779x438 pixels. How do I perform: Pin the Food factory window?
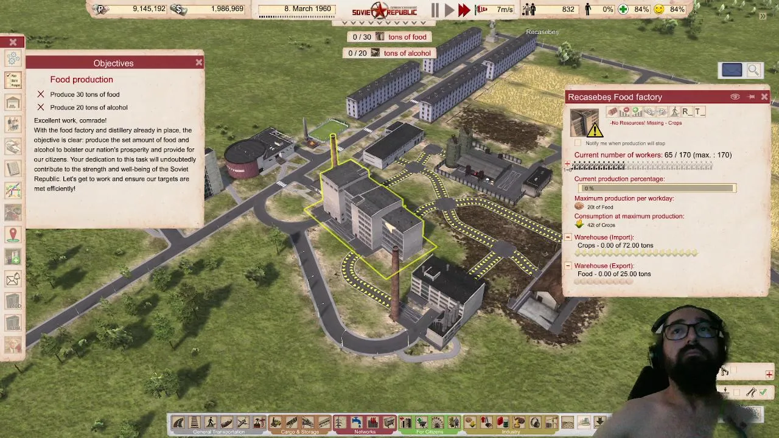tap(751, 97)
